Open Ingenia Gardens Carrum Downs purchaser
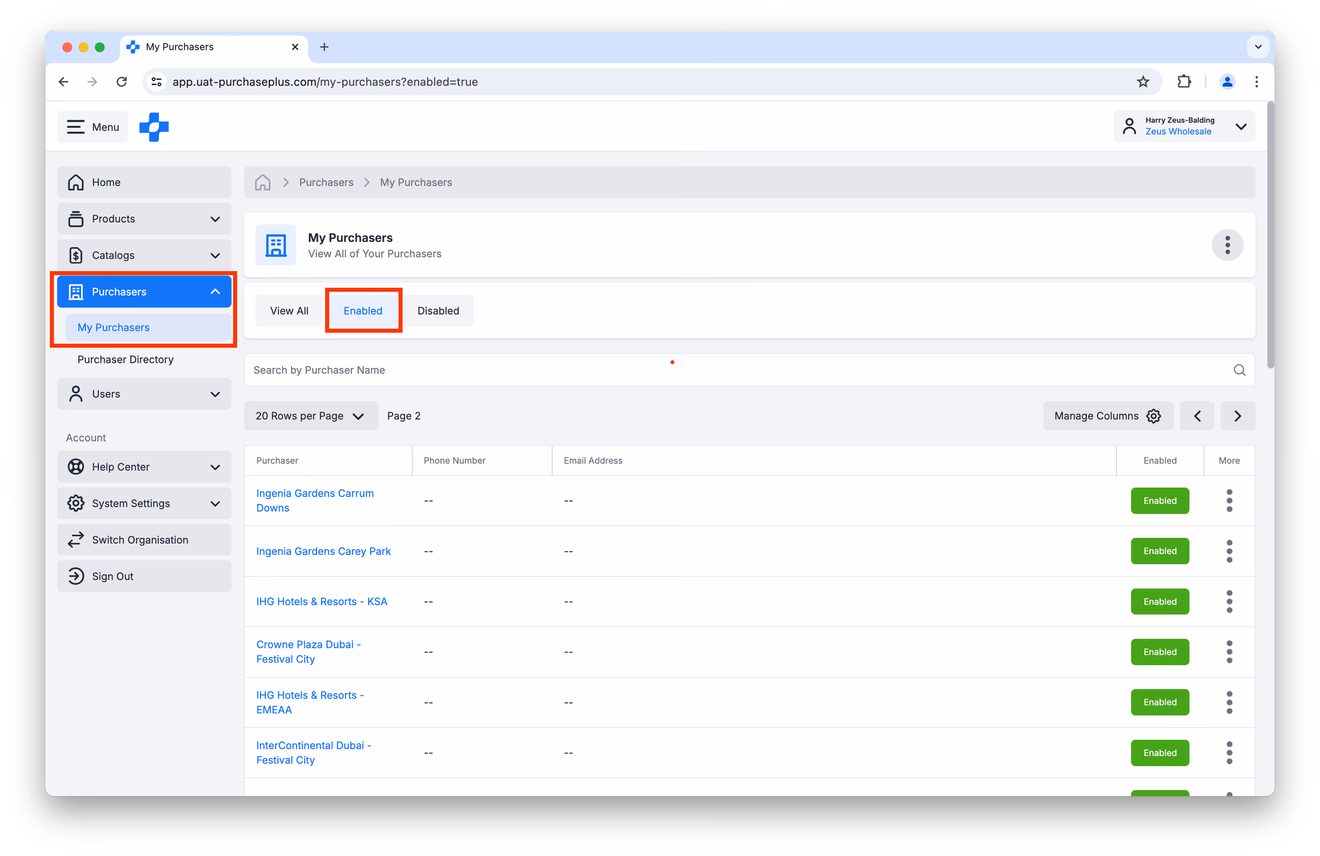 315,501
